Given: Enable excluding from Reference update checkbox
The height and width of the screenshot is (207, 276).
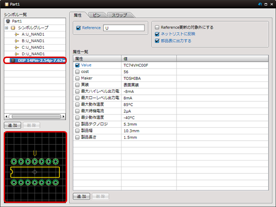Looking at the screenshot, I should [x=157, y=27].
